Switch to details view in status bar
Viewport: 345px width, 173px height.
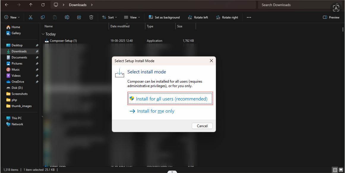click(x=335, y=170)
